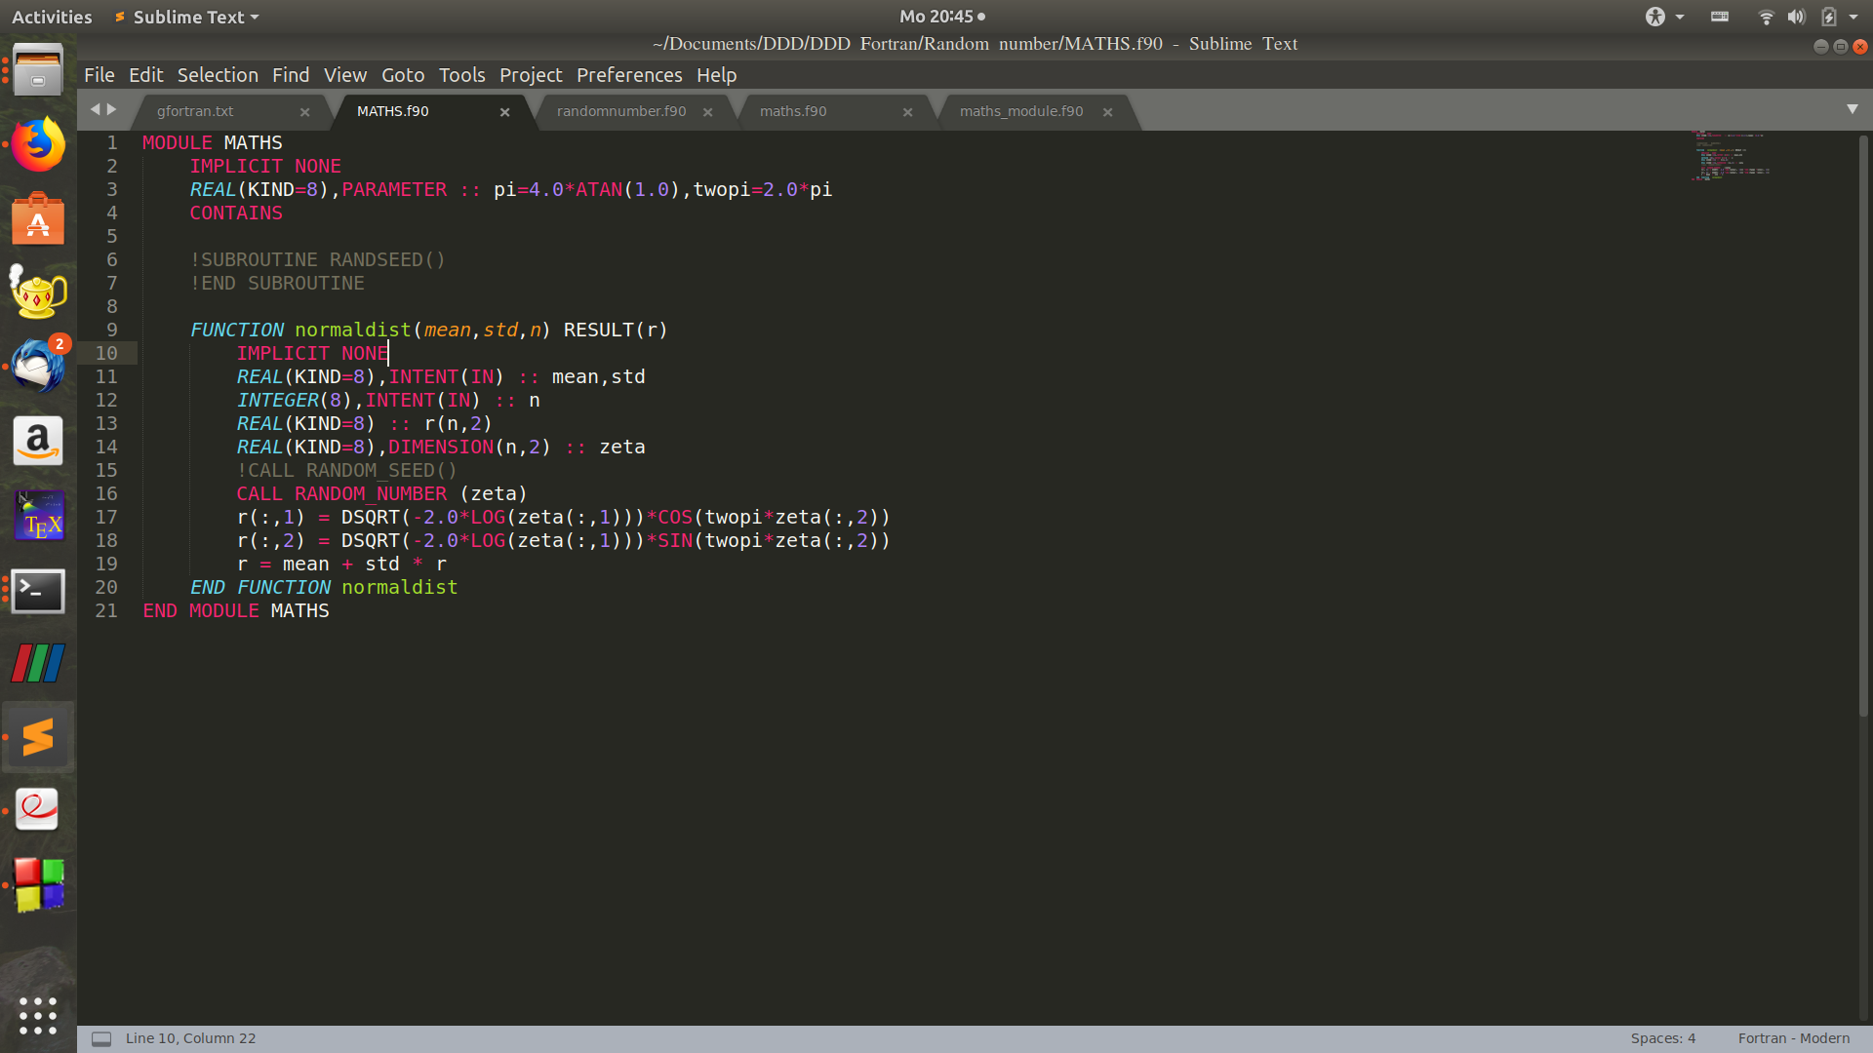Open the Terminal from the dock
Screen dimensions: 1873x1053
(x=38, y=590)
